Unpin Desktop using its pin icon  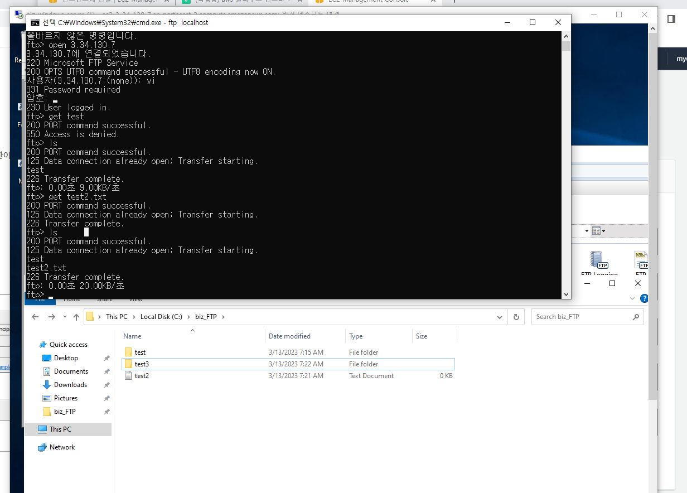(x=107, y=358)
